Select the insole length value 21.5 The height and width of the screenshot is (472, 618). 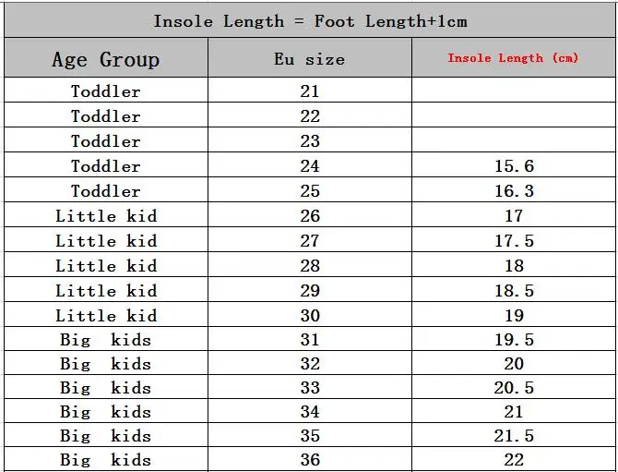(x=514, y=436)
